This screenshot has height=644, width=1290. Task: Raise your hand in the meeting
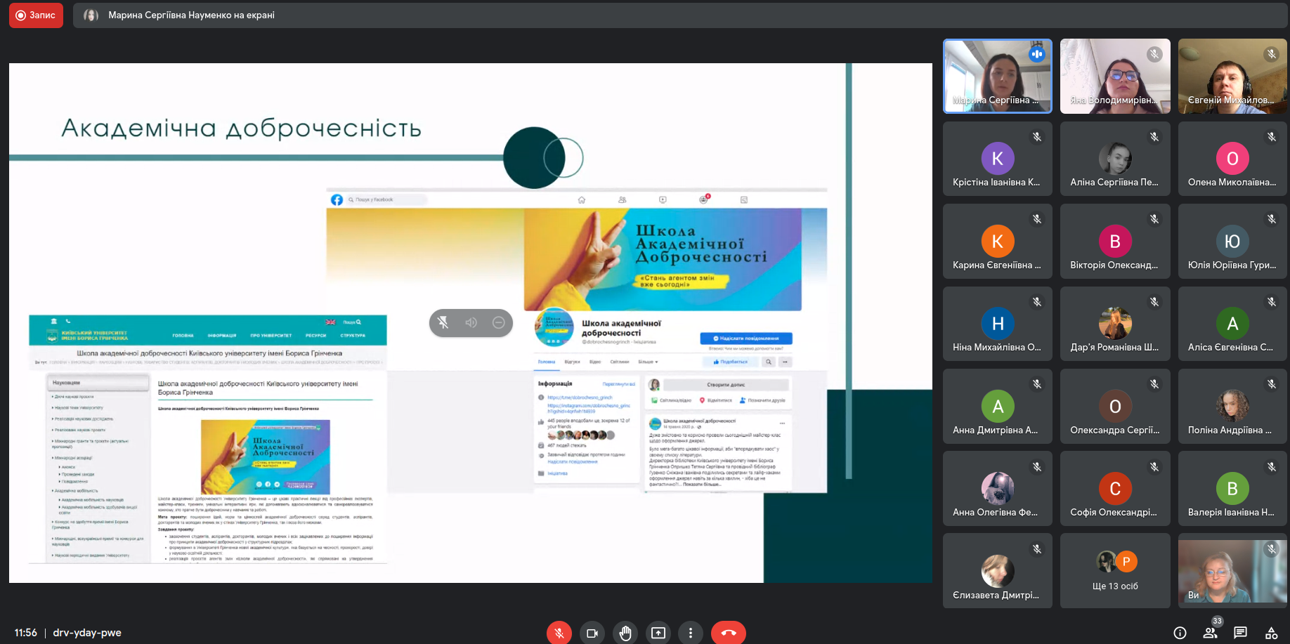(625, 633)
